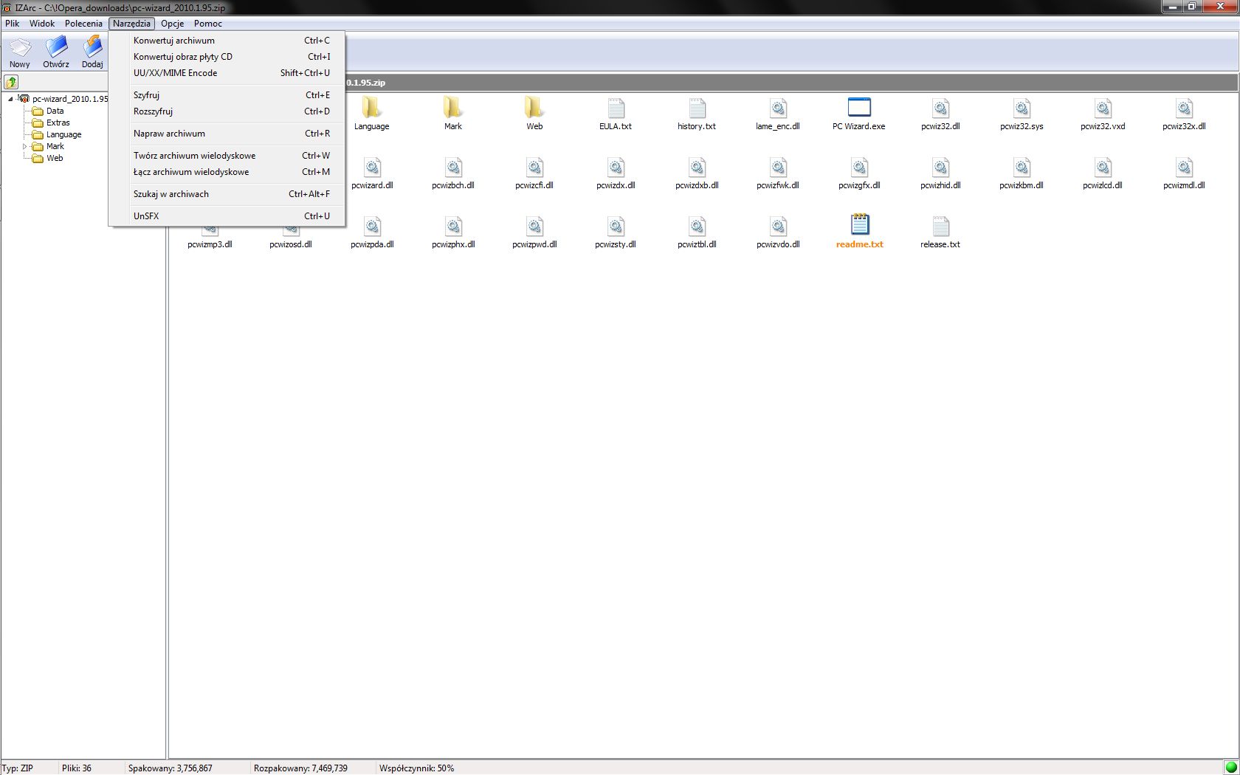Select pcwizdx.dll file name
The height and width of the screenshot is (775, 1240).
[616, 185]
